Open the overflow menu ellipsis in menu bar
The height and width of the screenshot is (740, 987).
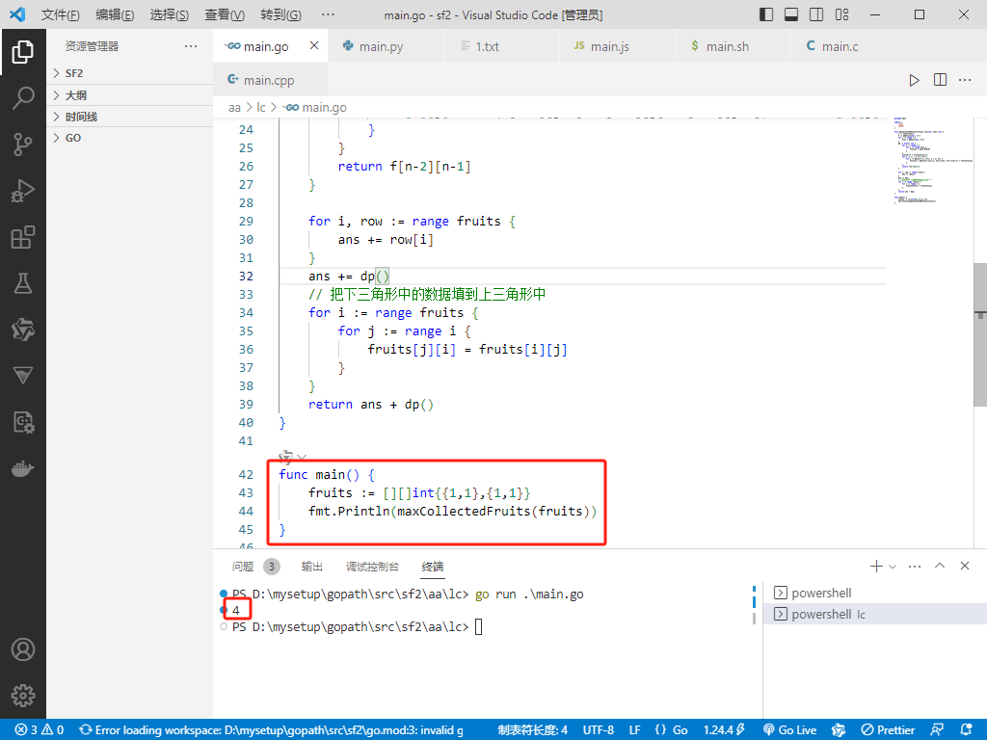tap(328, 14)
